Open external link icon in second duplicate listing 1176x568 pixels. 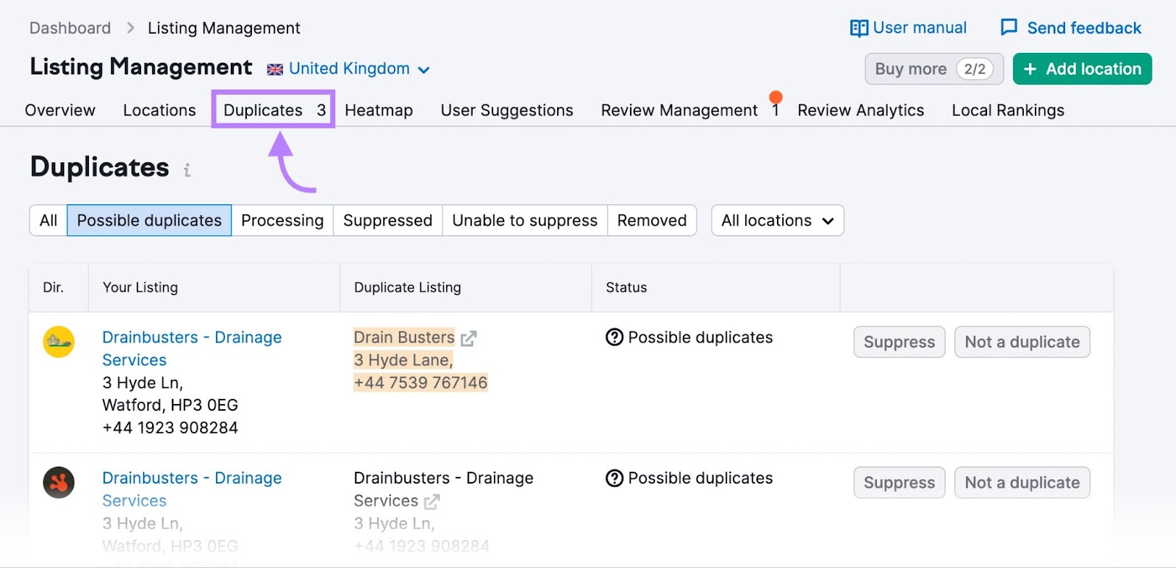click(x=432, y=502)
